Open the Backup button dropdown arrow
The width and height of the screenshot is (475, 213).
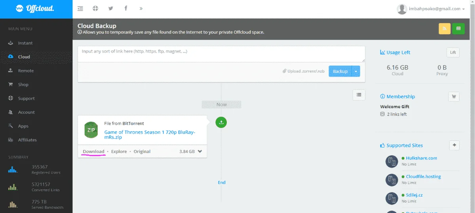(356, 71)
